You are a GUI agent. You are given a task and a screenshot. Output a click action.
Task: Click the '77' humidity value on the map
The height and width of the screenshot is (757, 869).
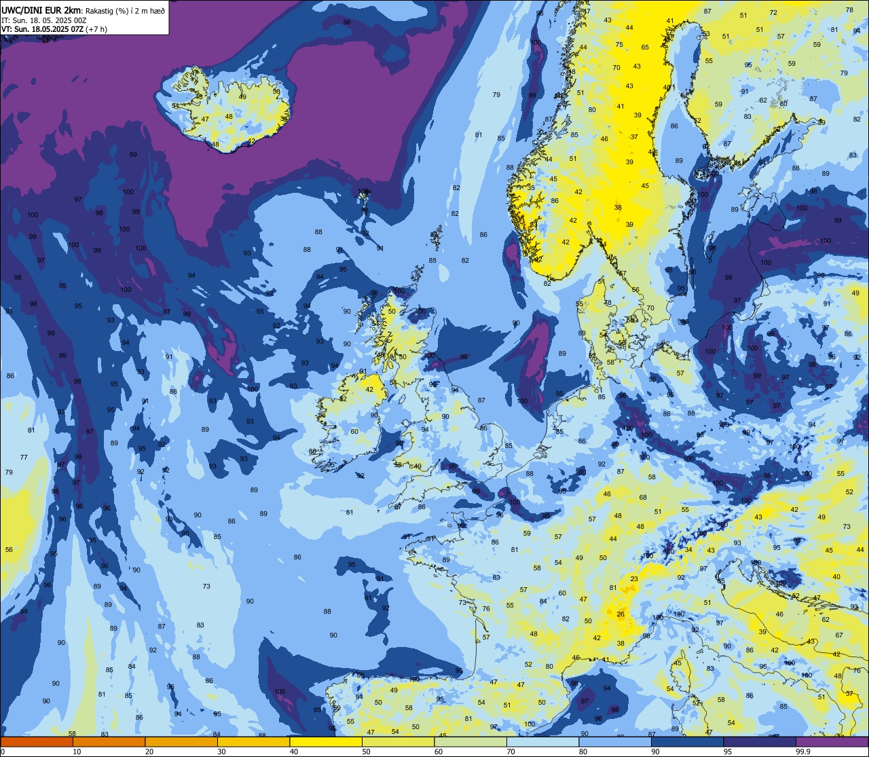pyautogui.click(x=24, y=457)
